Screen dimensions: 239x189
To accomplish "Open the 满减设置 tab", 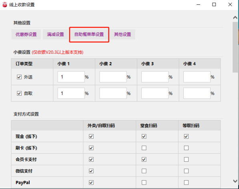I will (x=55, y=34).
